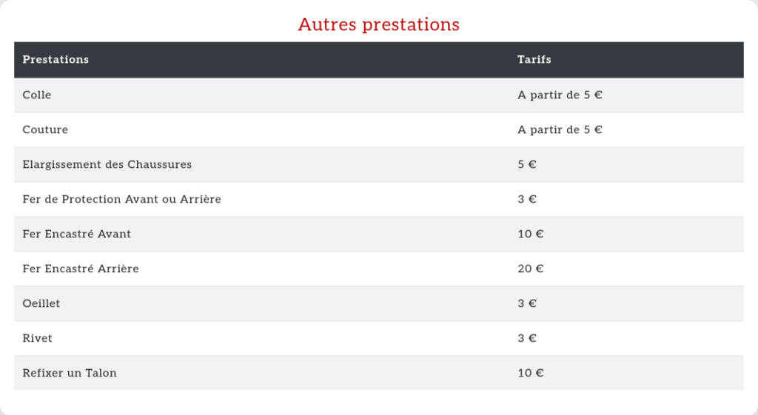
Task: Select the Tarifs column header
Action: [x=534, y=59]
